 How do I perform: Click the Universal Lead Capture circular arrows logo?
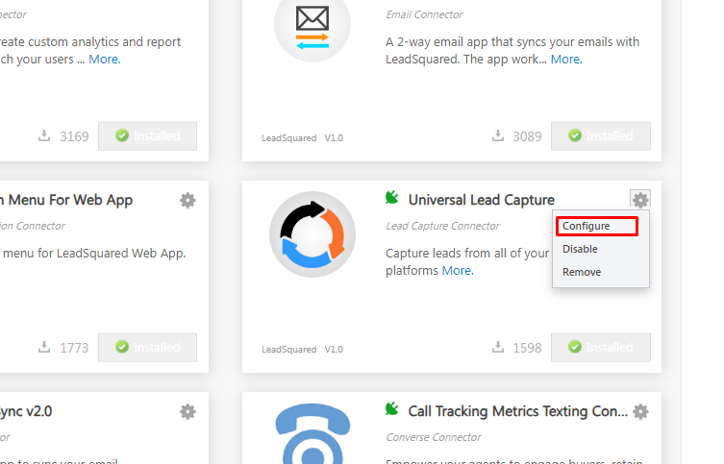coord(312,234)
